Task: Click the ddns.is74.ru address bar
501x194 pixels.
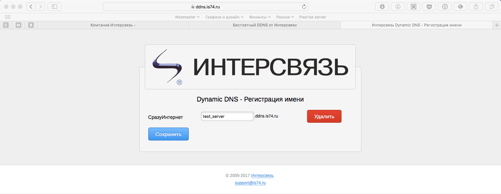Action: pos(207,7)
